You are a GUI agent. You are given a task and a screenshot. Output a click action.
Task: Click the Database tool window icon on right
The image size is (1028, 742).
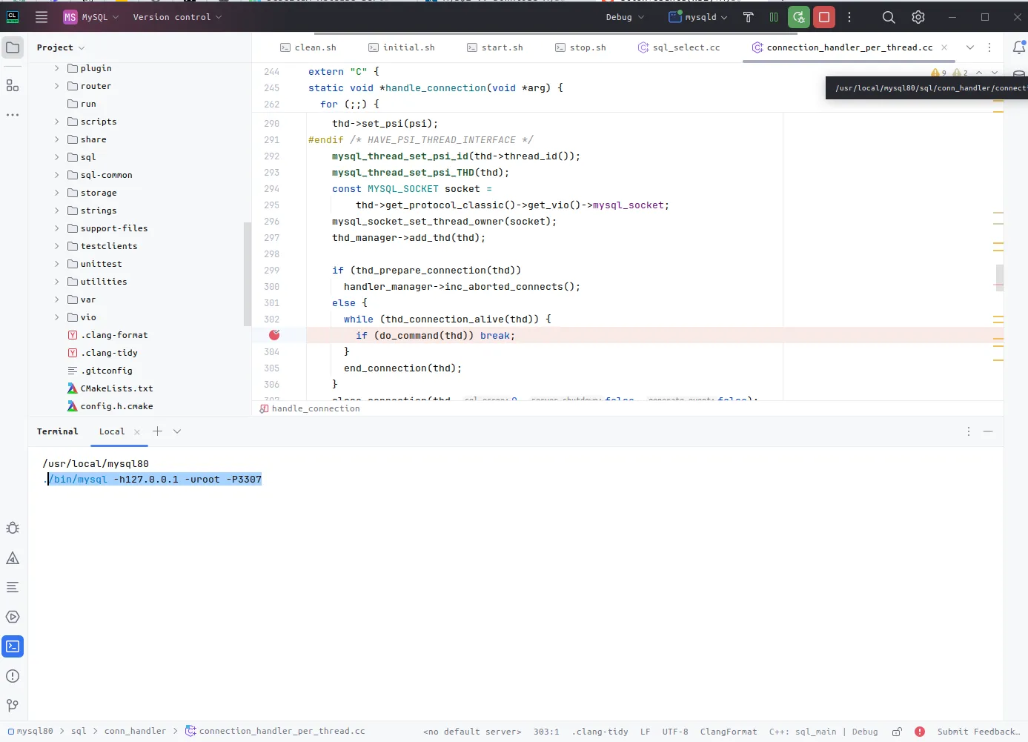[x=1019, y=74]
